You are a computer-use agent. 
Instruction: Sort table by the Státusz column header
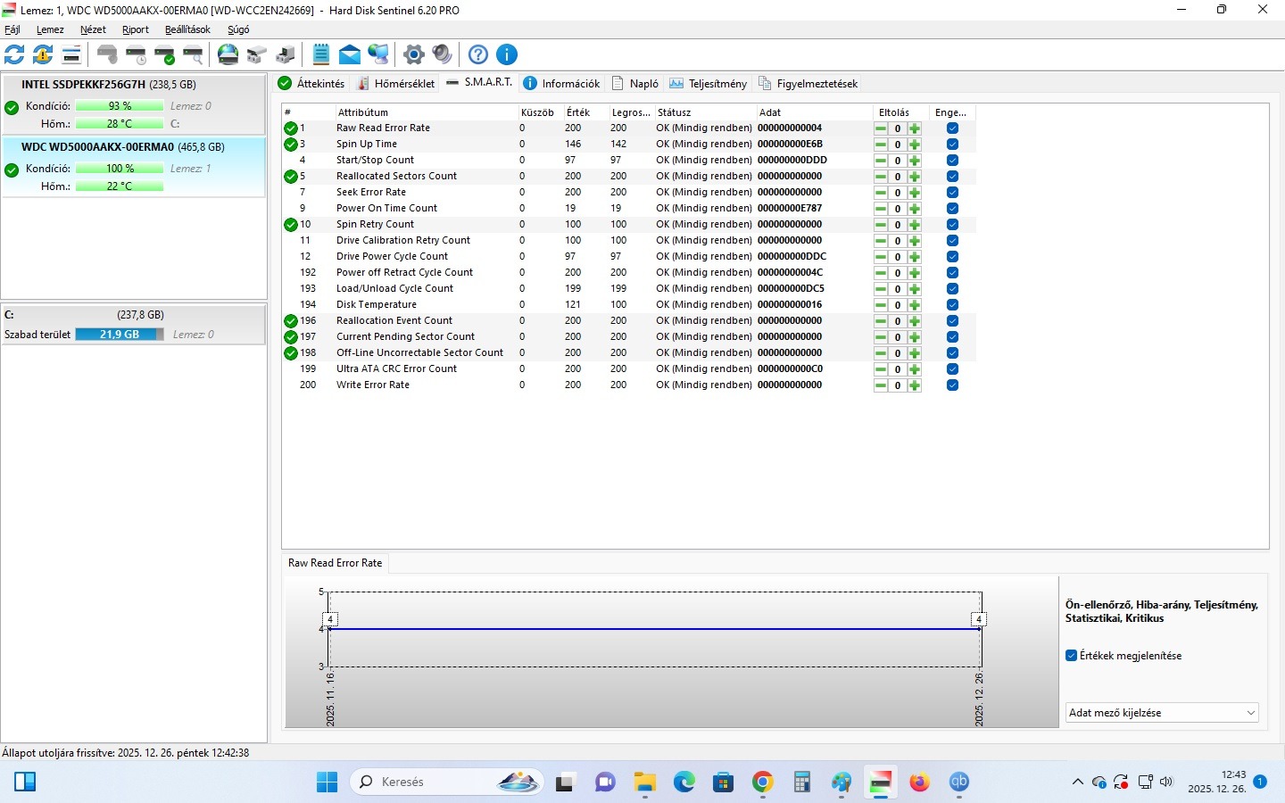pos(705,112)
